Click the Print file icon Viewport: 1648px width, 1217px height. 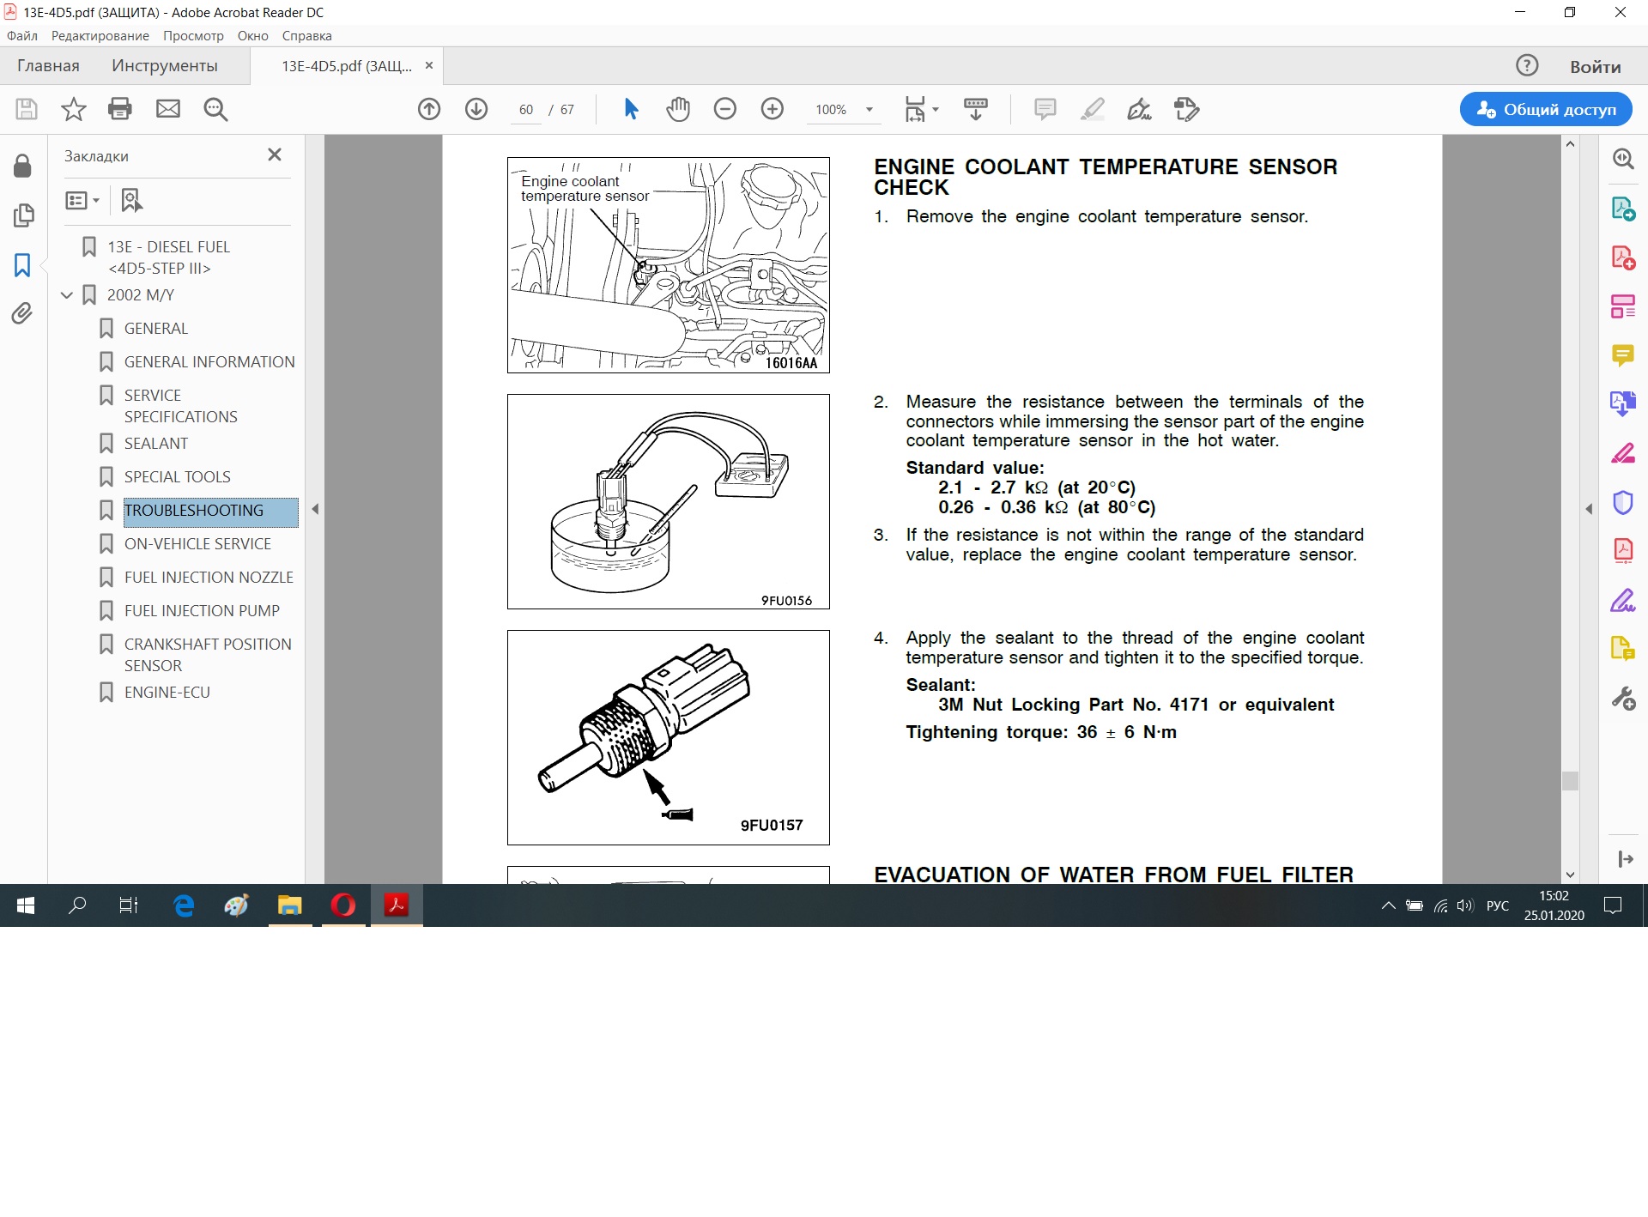[x=120, y=109]
